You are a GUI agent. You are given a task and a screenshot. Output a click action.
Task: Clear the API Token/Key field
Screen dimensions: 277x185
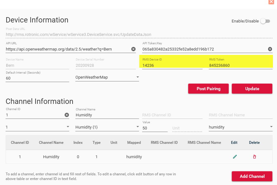tap(270, 49)
